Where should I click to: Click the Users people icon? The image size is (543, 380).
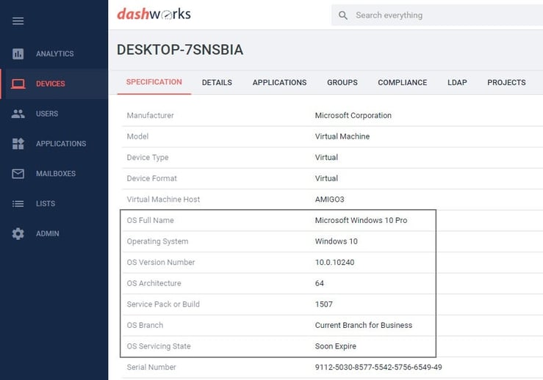click(x=18, y=114)
